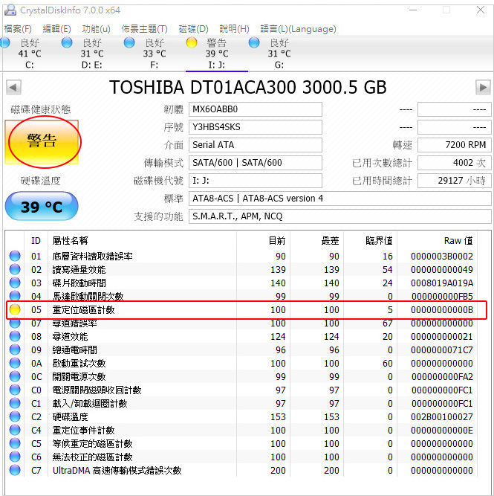Click status icon of C7 UltraDMA row
This screenshot has width=494, height=496.
point(15,470)
